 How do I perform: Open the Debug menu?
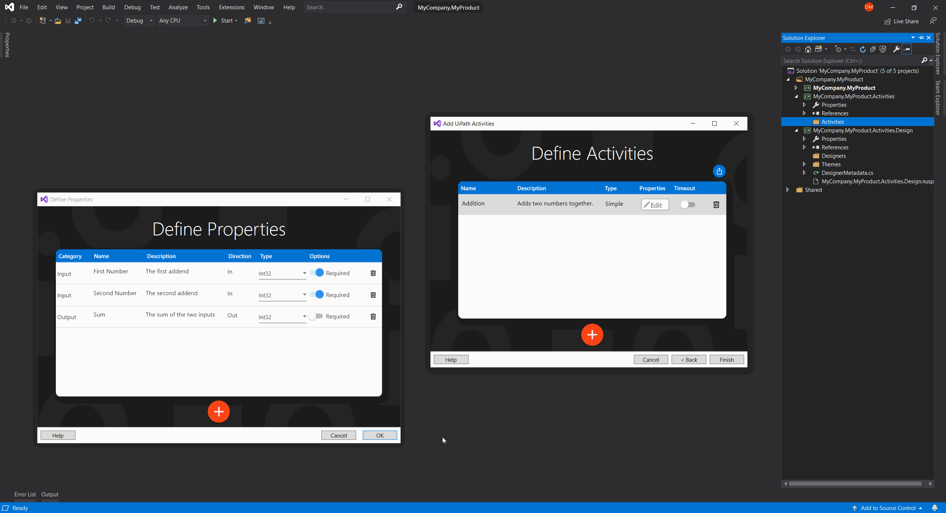132,7
